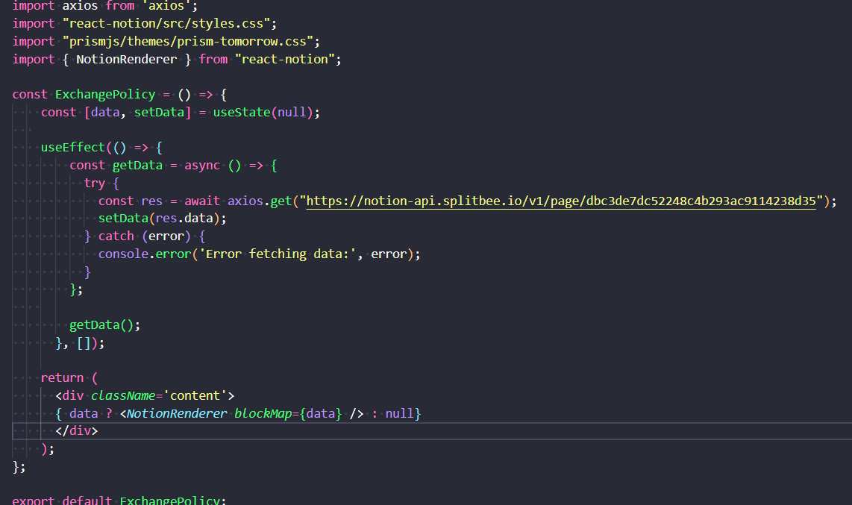Screen dimensions: 852x505
Task: Click the "react-notion" module string
Action: pyautogui.click(x=285, y=60)
